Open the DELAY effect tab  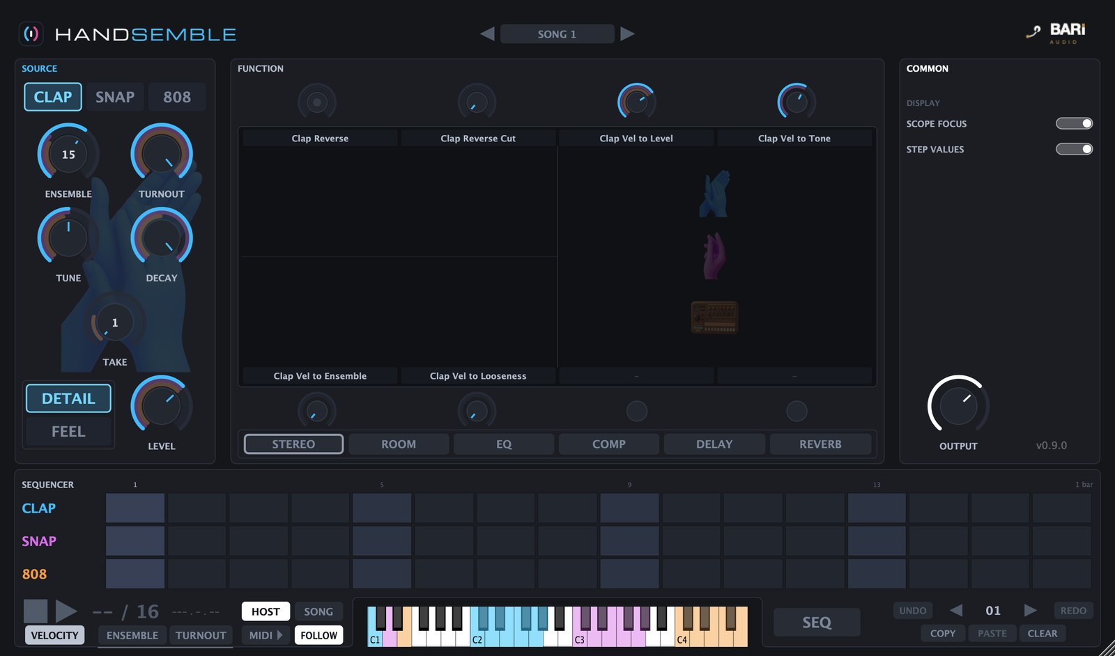coord(714,444)
